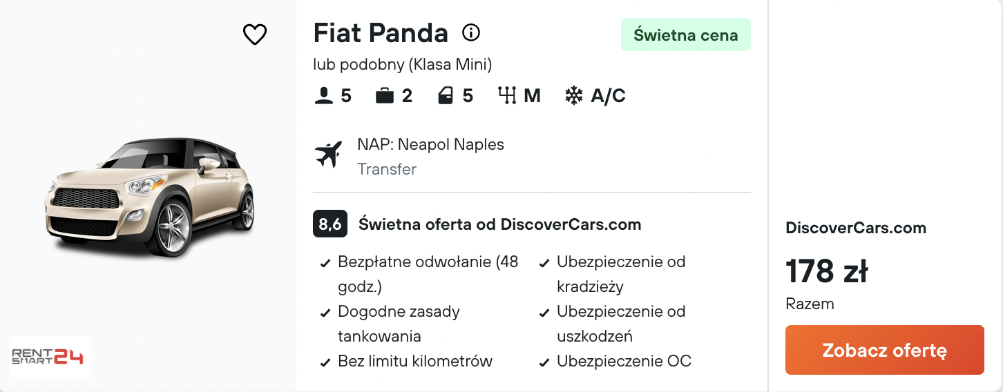Click the airplane pickup location icon

click(x=329, y=154)
